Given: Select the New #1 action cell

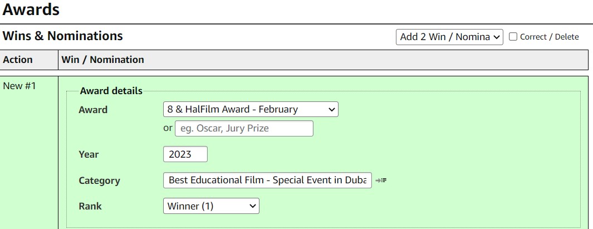Looking at the screenshot, I should pyautogui.click(x=19, y=86).
